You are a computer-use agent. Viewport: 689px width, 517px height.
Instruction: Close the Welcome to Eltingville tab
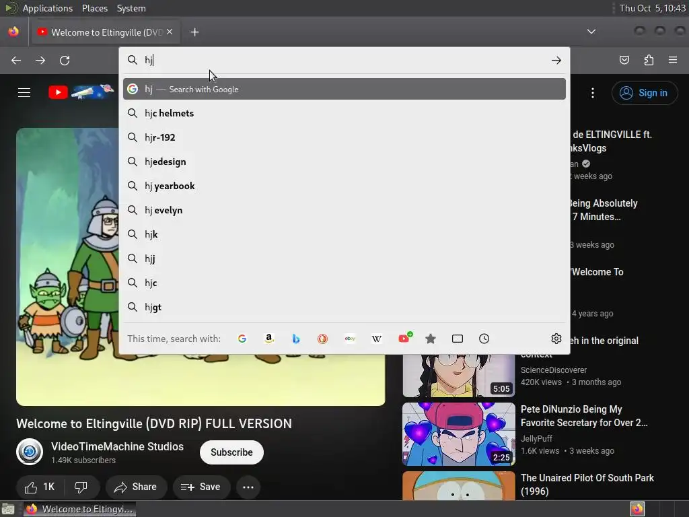point(170,32)
